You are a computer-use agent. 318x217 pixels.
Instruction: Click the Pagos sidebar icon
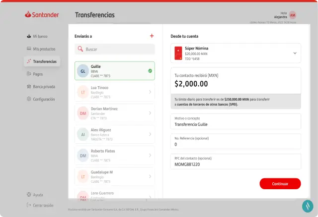click(x=29, y=74)
